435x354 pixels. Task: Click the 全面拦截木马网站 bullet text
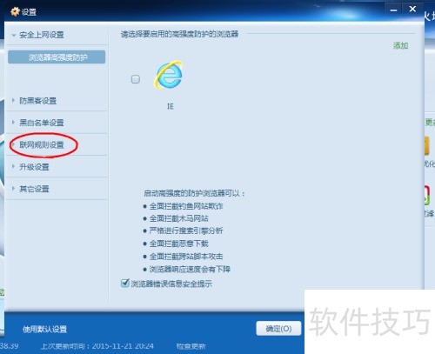pyautogui.click(x=178, y=218)
